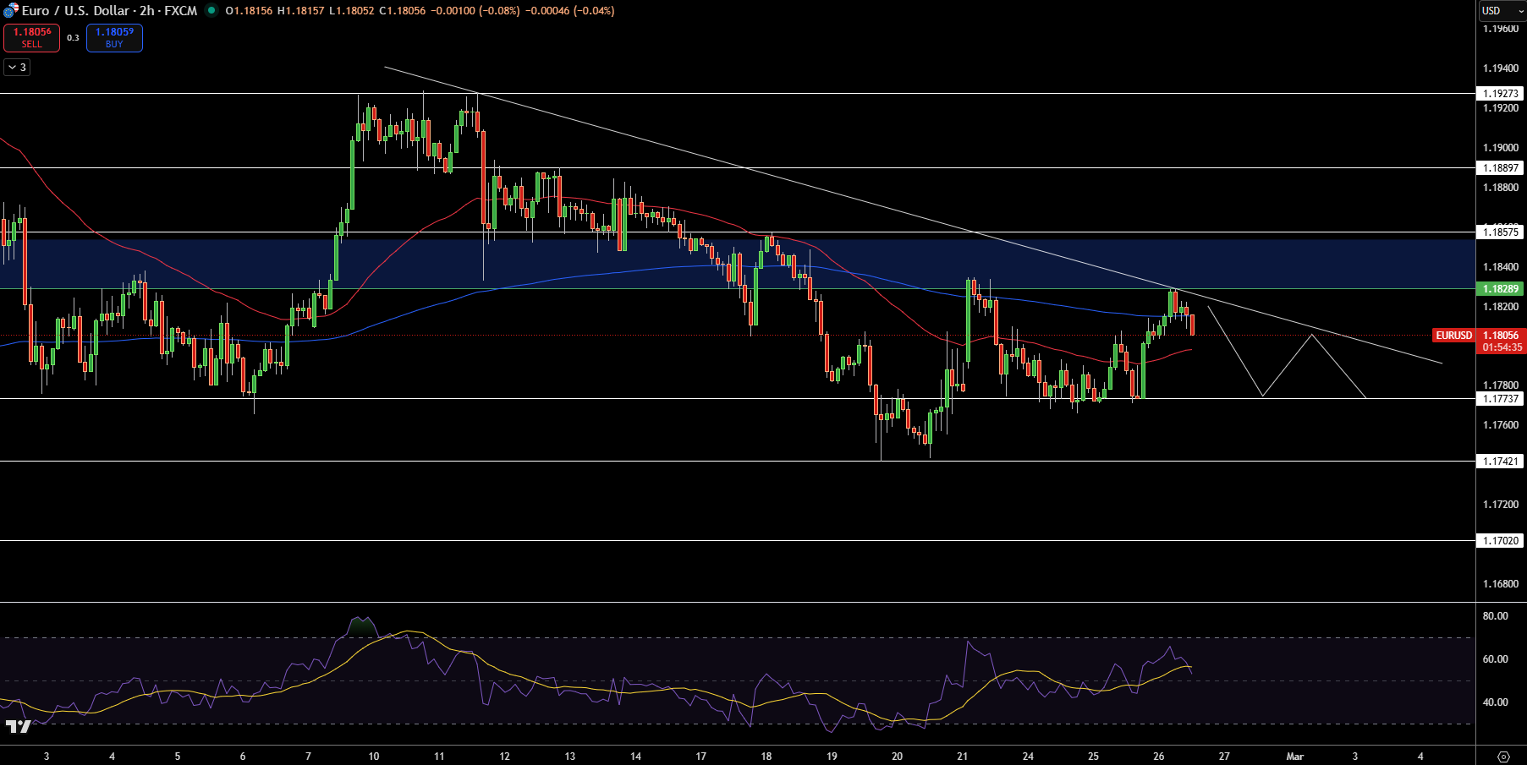Viewport: 1527px width, 765px height.
Task: Click the Euro/US Dollar flag symbol icon
Action: point(10,10)
